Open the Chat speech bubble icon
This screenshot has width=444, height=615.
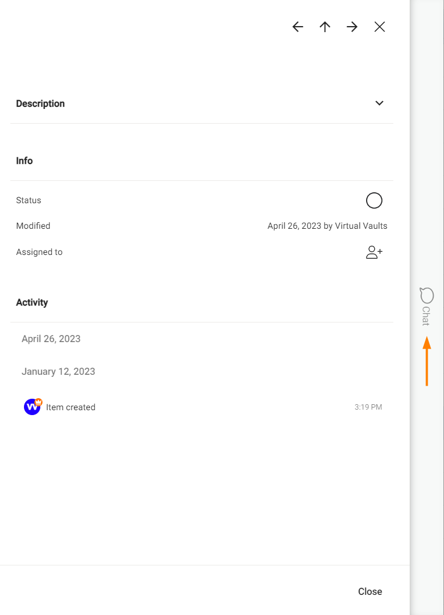click(427, 296)
